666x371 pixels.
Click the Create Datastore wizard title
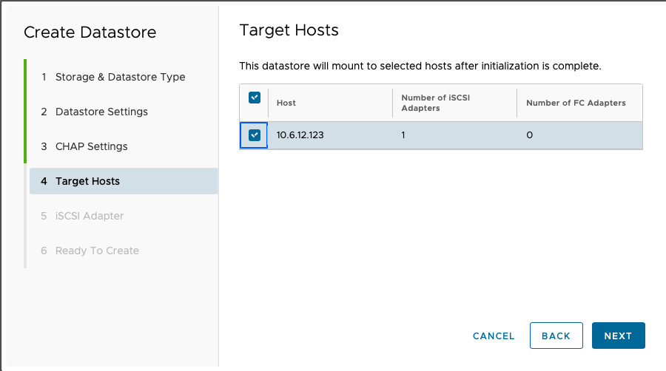90,33
